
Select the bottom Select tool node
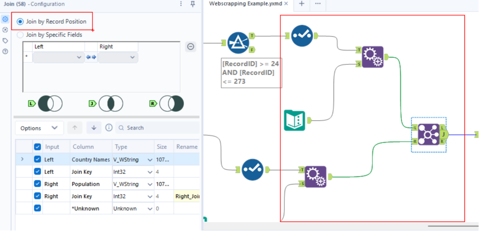tap(252, 169)
